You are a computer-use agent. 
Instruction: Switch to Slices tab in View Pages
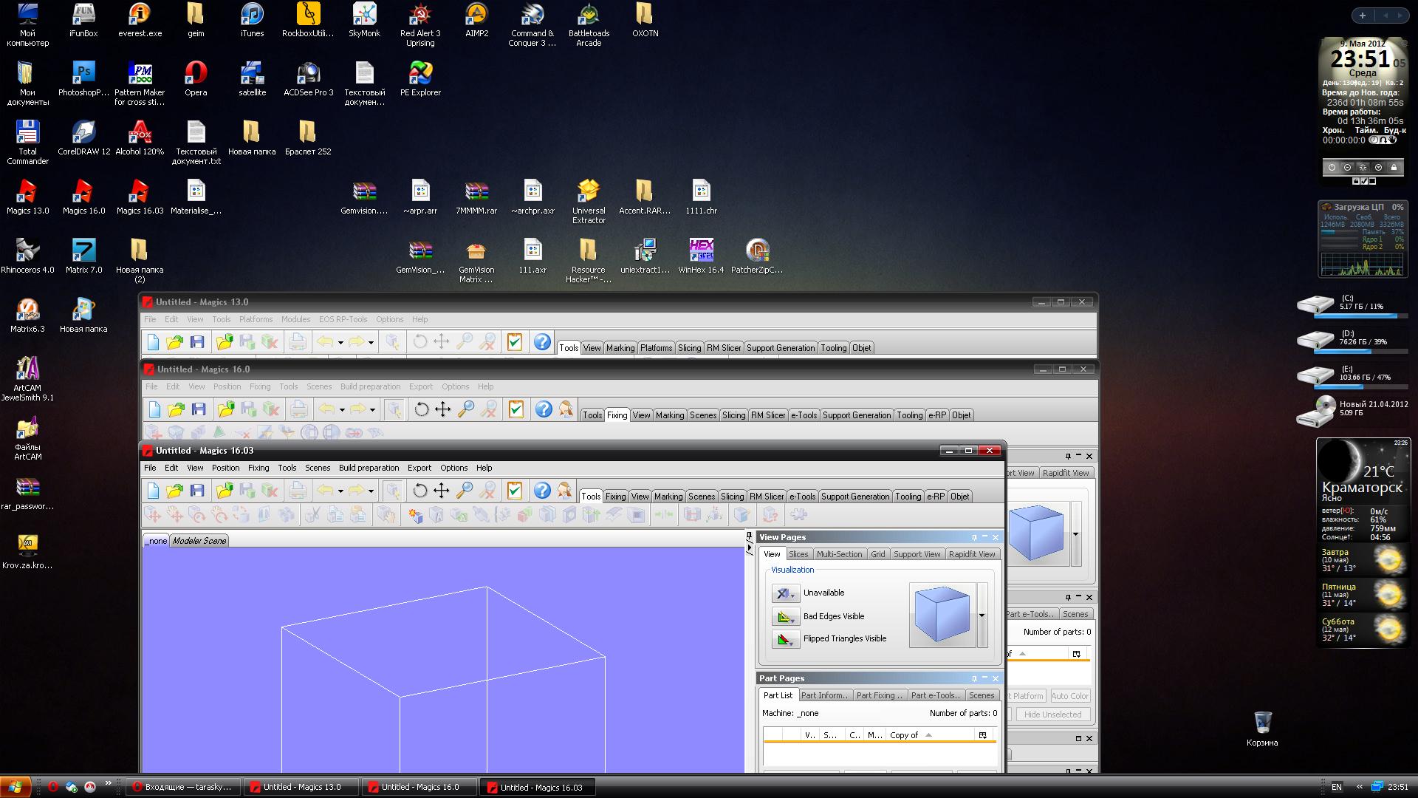coord(798,554)
